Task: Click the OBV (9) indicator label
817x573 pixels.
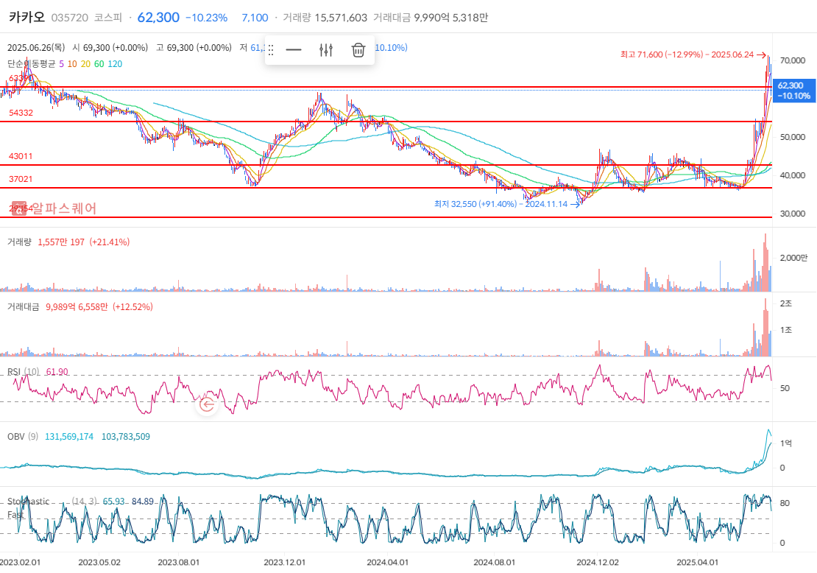Action: point(23,437)
